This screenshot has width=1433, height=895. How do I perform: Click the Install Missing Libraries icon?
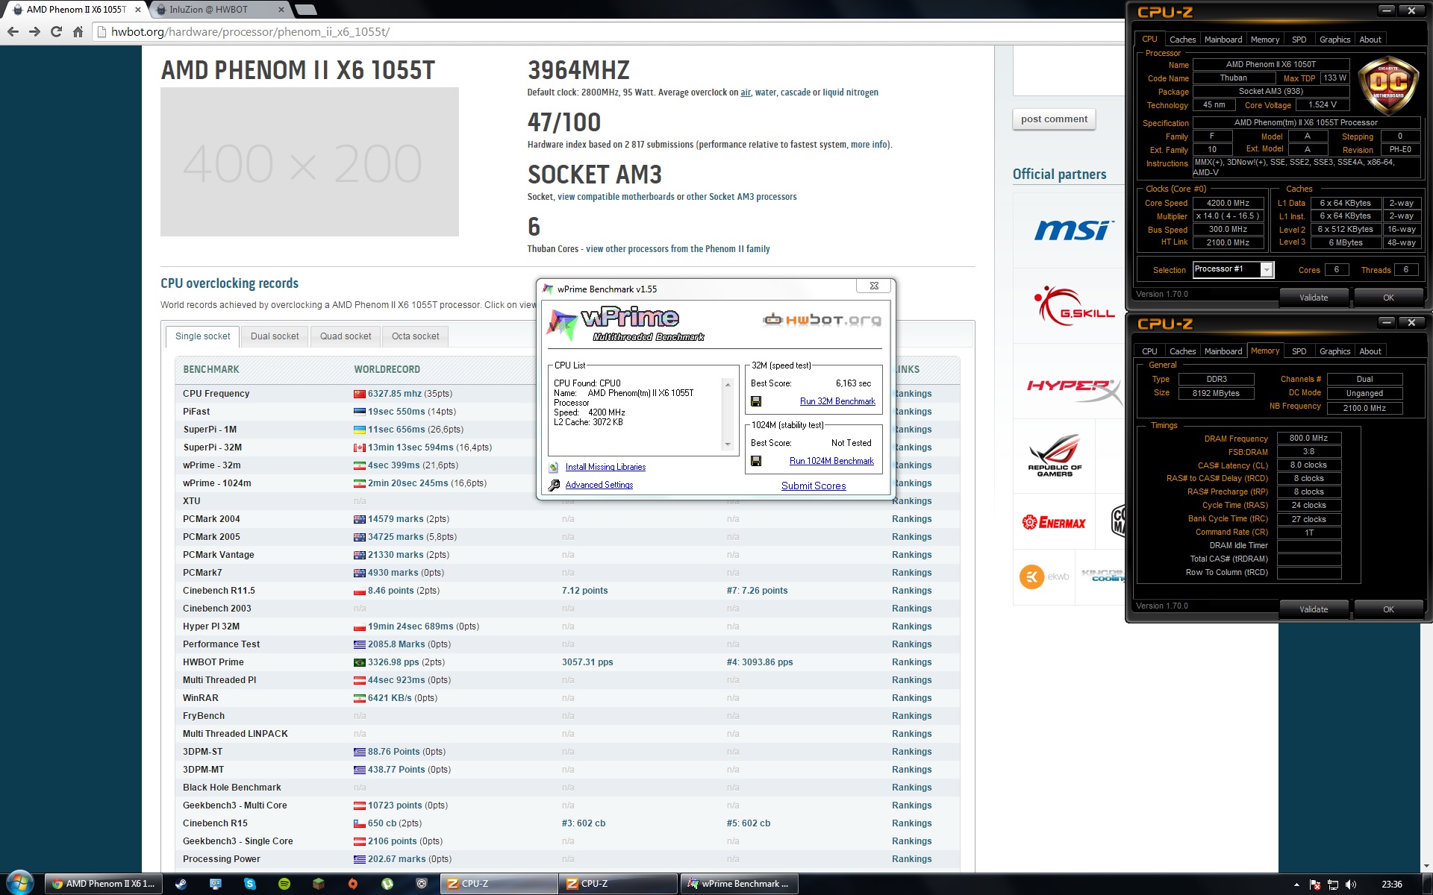[554, 467]
